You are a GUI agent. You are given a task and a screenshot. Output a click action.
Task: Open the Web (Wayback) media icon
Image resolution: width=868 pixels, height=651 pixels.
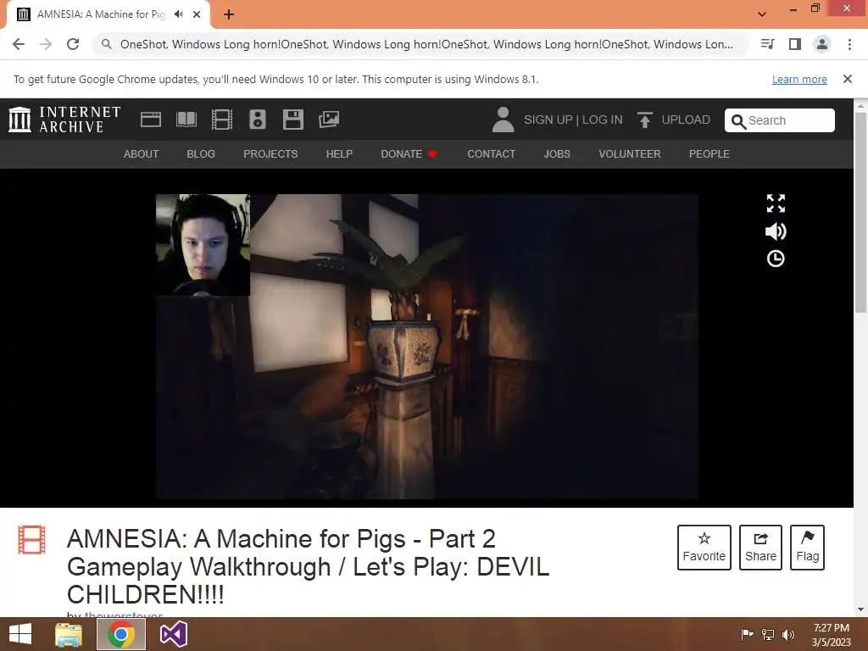151,120
